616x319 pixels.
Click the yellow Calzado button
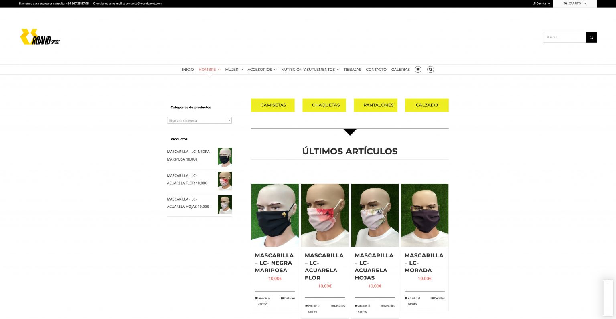(427, 105)
